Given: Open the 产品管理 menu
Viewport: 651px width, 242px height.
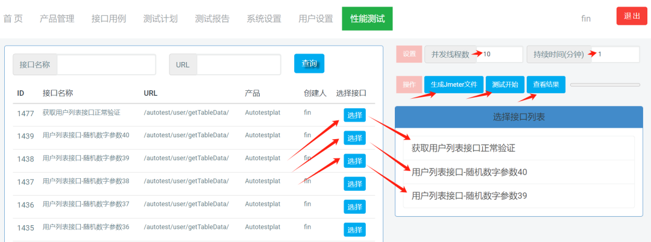Looking at the screenshot, I should pyautogui.click(x=57, y=19).
